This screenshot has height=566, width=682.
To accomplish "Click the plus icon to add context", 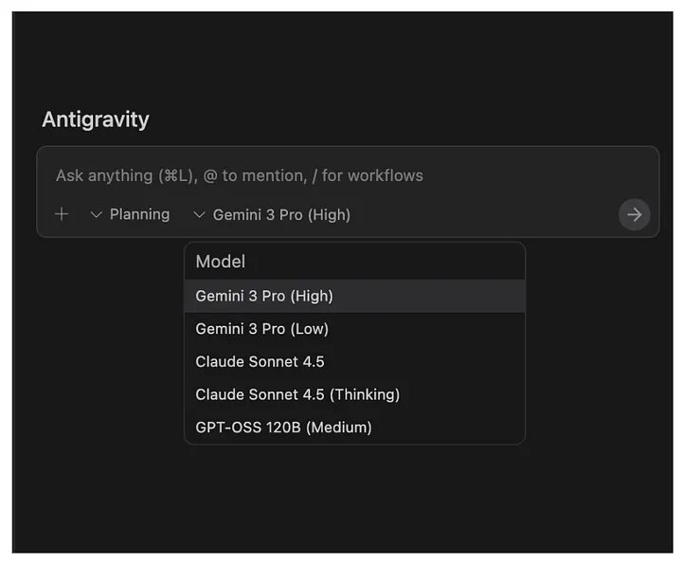I will tap(62, 214).
